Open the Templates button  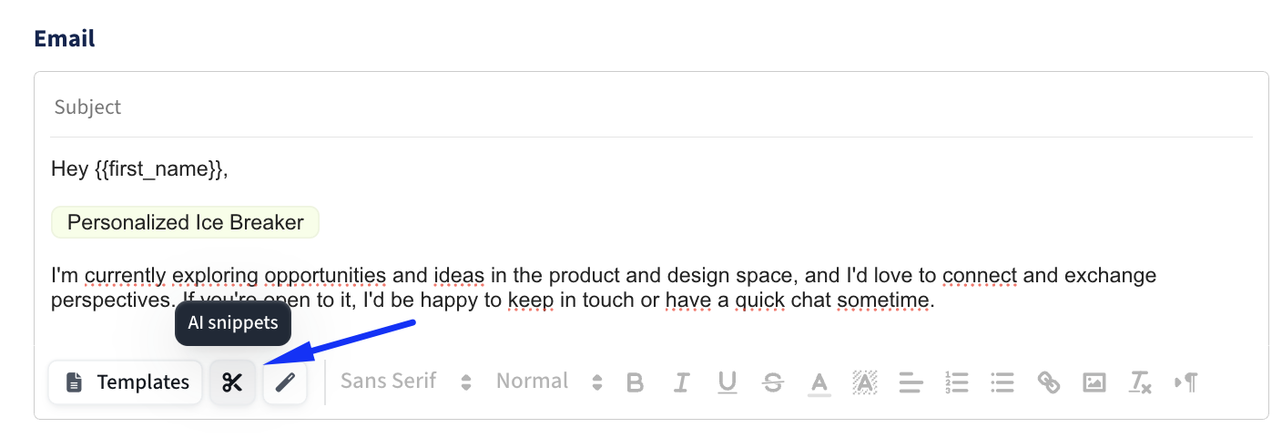[x=126, y=382]
